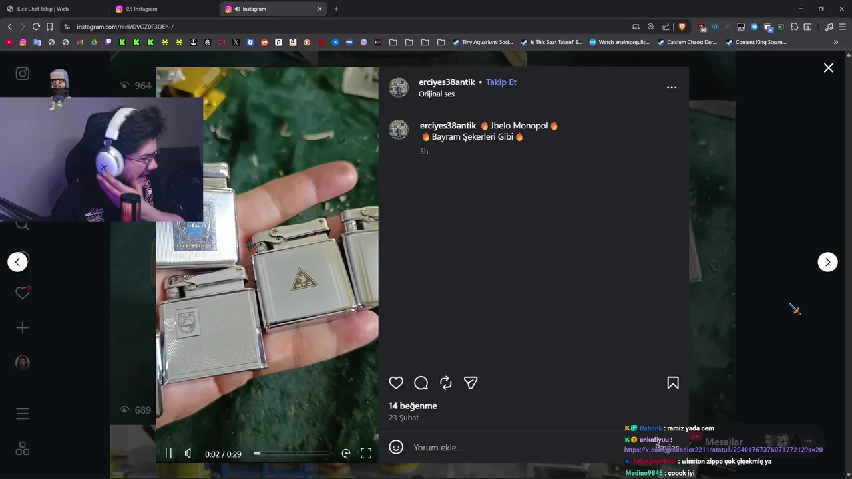The width and height of the screenshot is (852, 479).
Task: Open the Amazon bookmark icon
Action: point(292,42)
